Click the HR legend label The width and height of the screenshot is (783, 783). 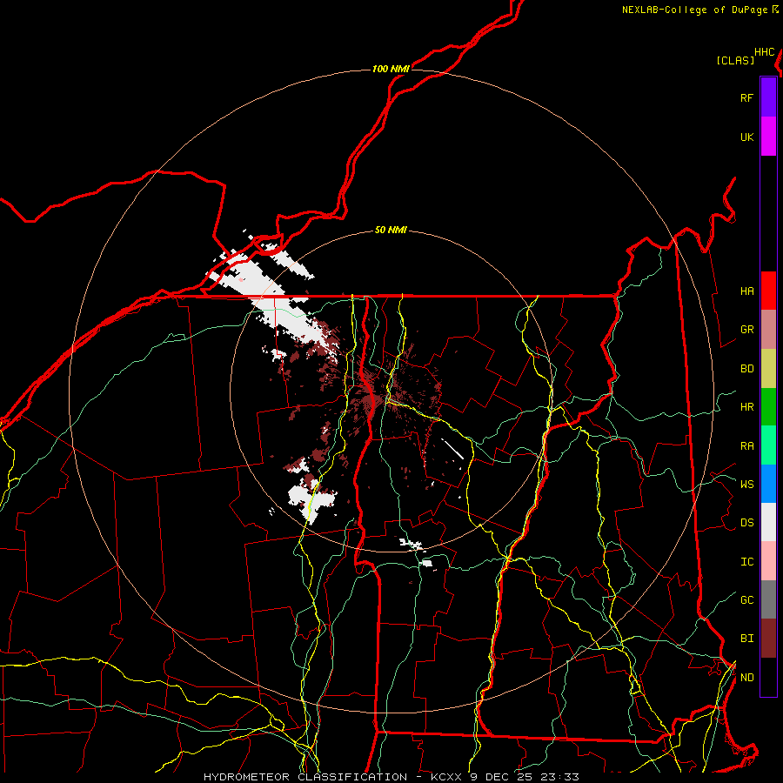click(746, 407)
